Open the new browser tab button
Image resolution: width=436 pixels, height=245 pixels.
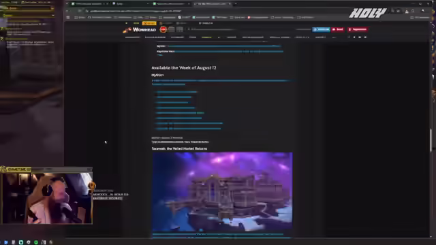click(x=236, y=4)
